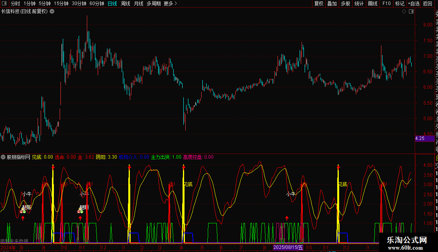Click the 机构介入: 0.00 indicator label

134,157
